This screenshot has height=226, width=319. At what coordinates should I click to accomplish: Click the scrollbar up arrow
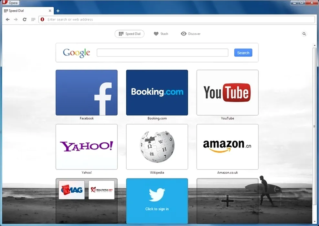[x=314, y=45]
